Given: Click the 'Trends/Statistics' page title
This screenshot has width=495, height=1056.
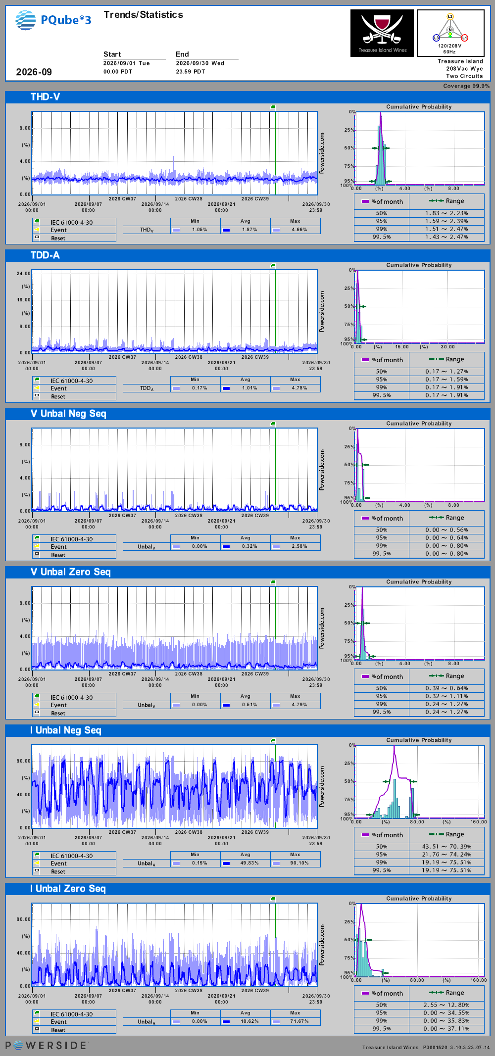Looking at the screenshot, I should coord(143,15).
